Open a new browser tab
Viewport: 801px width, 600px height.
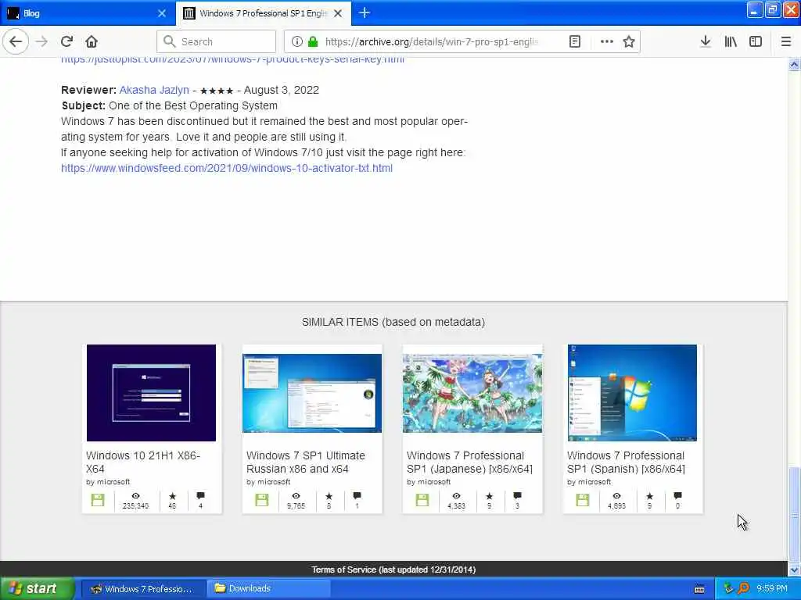pyautogui.click(x=365, y=13)
